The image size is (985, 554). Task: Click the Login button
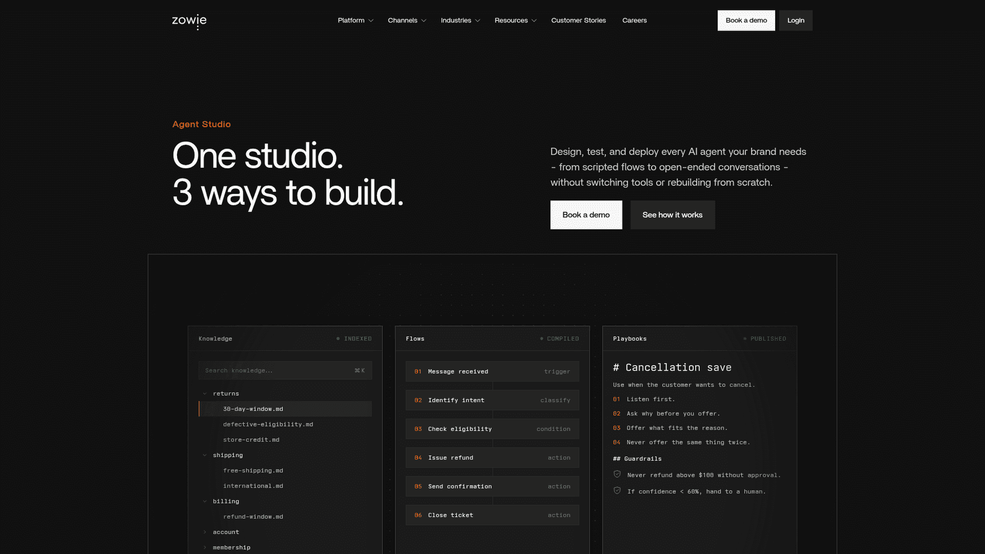(796, 21)
